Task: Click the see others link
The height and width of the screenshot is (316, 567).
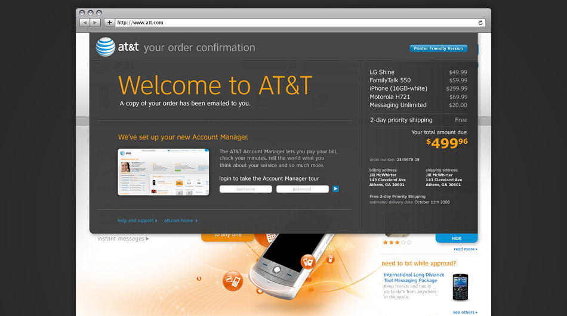Action: point(465,312)
